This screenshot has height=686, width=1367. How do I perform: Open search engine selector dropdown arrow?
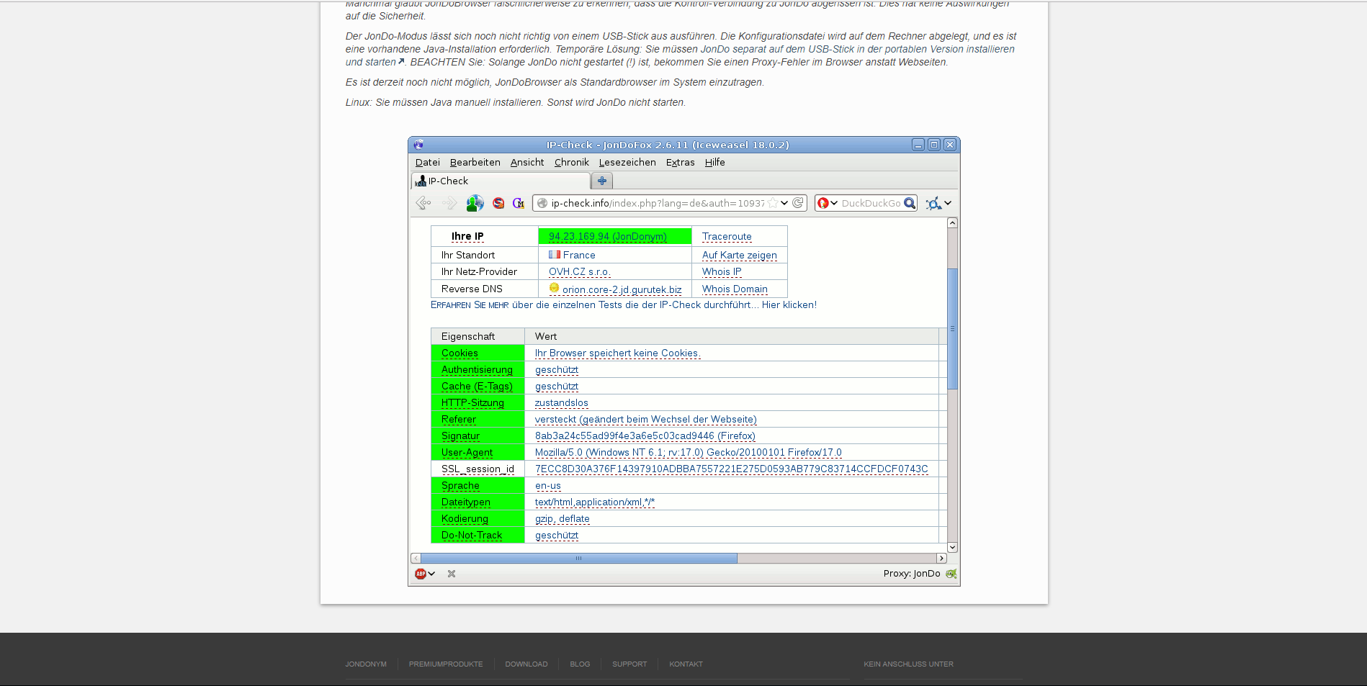click(834, 203)
